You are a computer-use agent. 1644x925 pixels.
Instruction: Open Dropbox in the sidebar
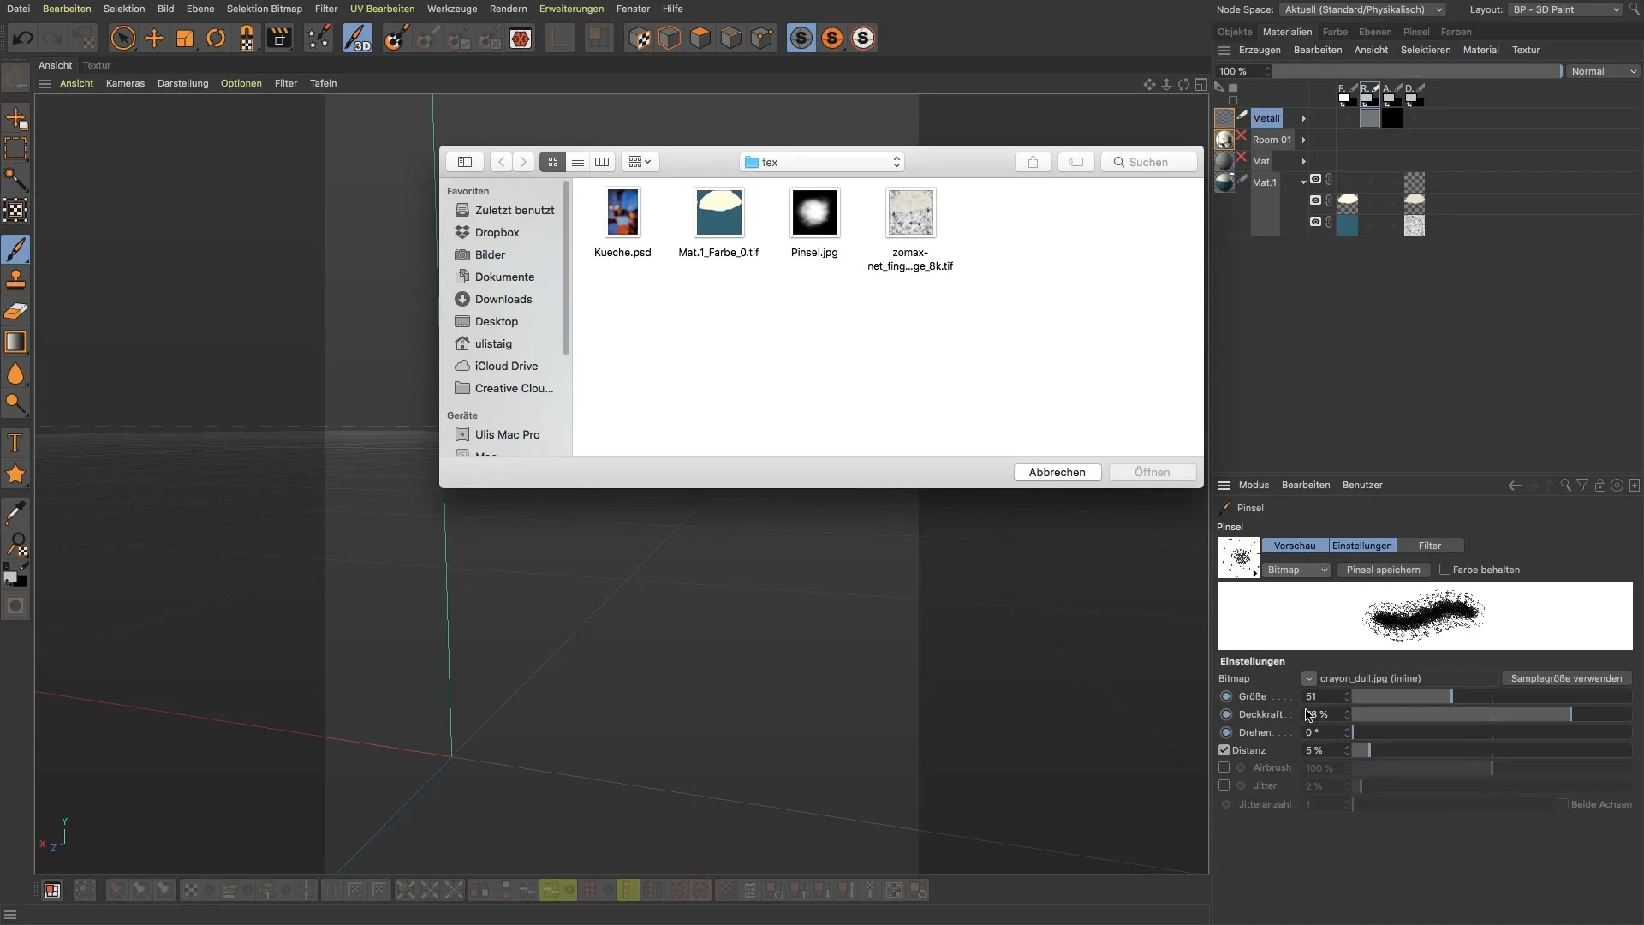point(497,232)
